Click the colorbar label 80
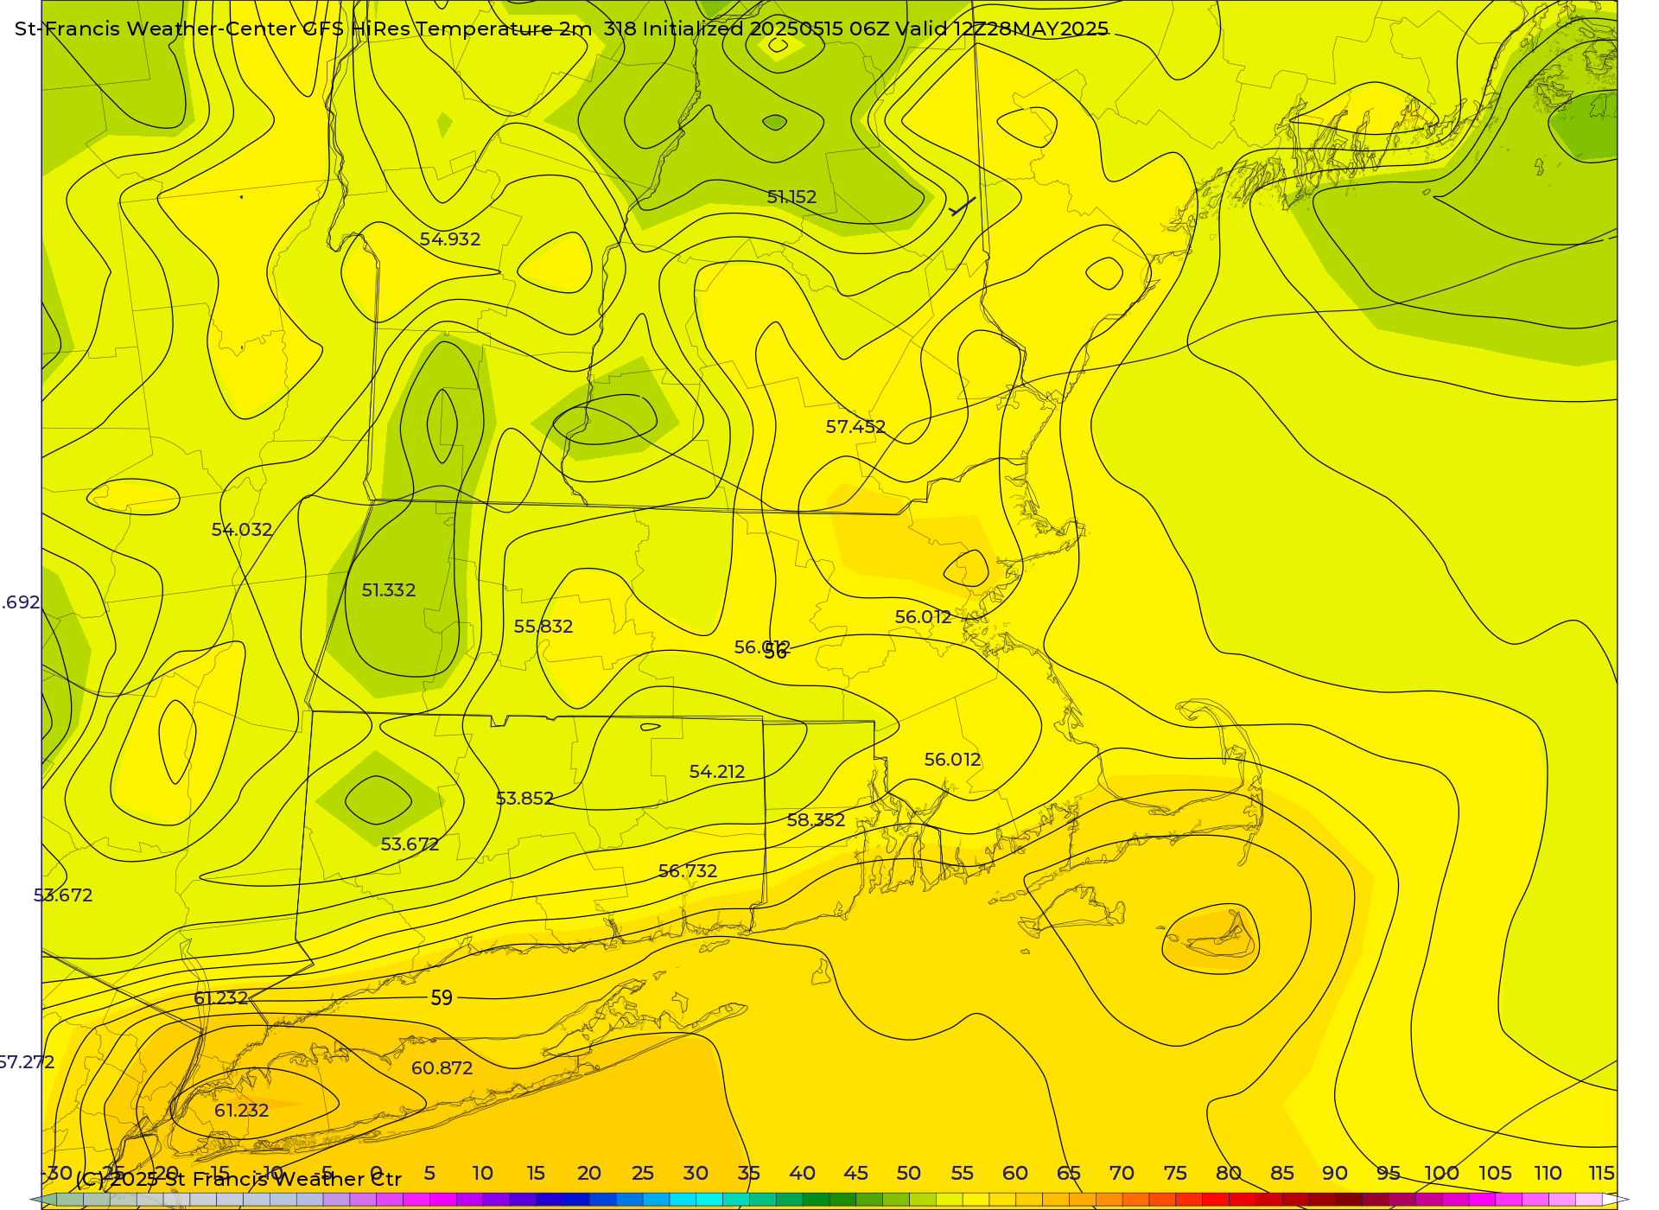This screenshot has height=1210, width=1659. click(1229, 1174)
